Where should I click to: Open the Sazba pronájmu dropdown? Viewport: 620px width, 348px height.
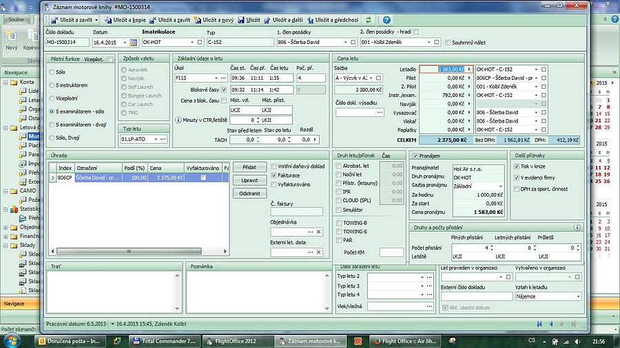coord(501,186)
